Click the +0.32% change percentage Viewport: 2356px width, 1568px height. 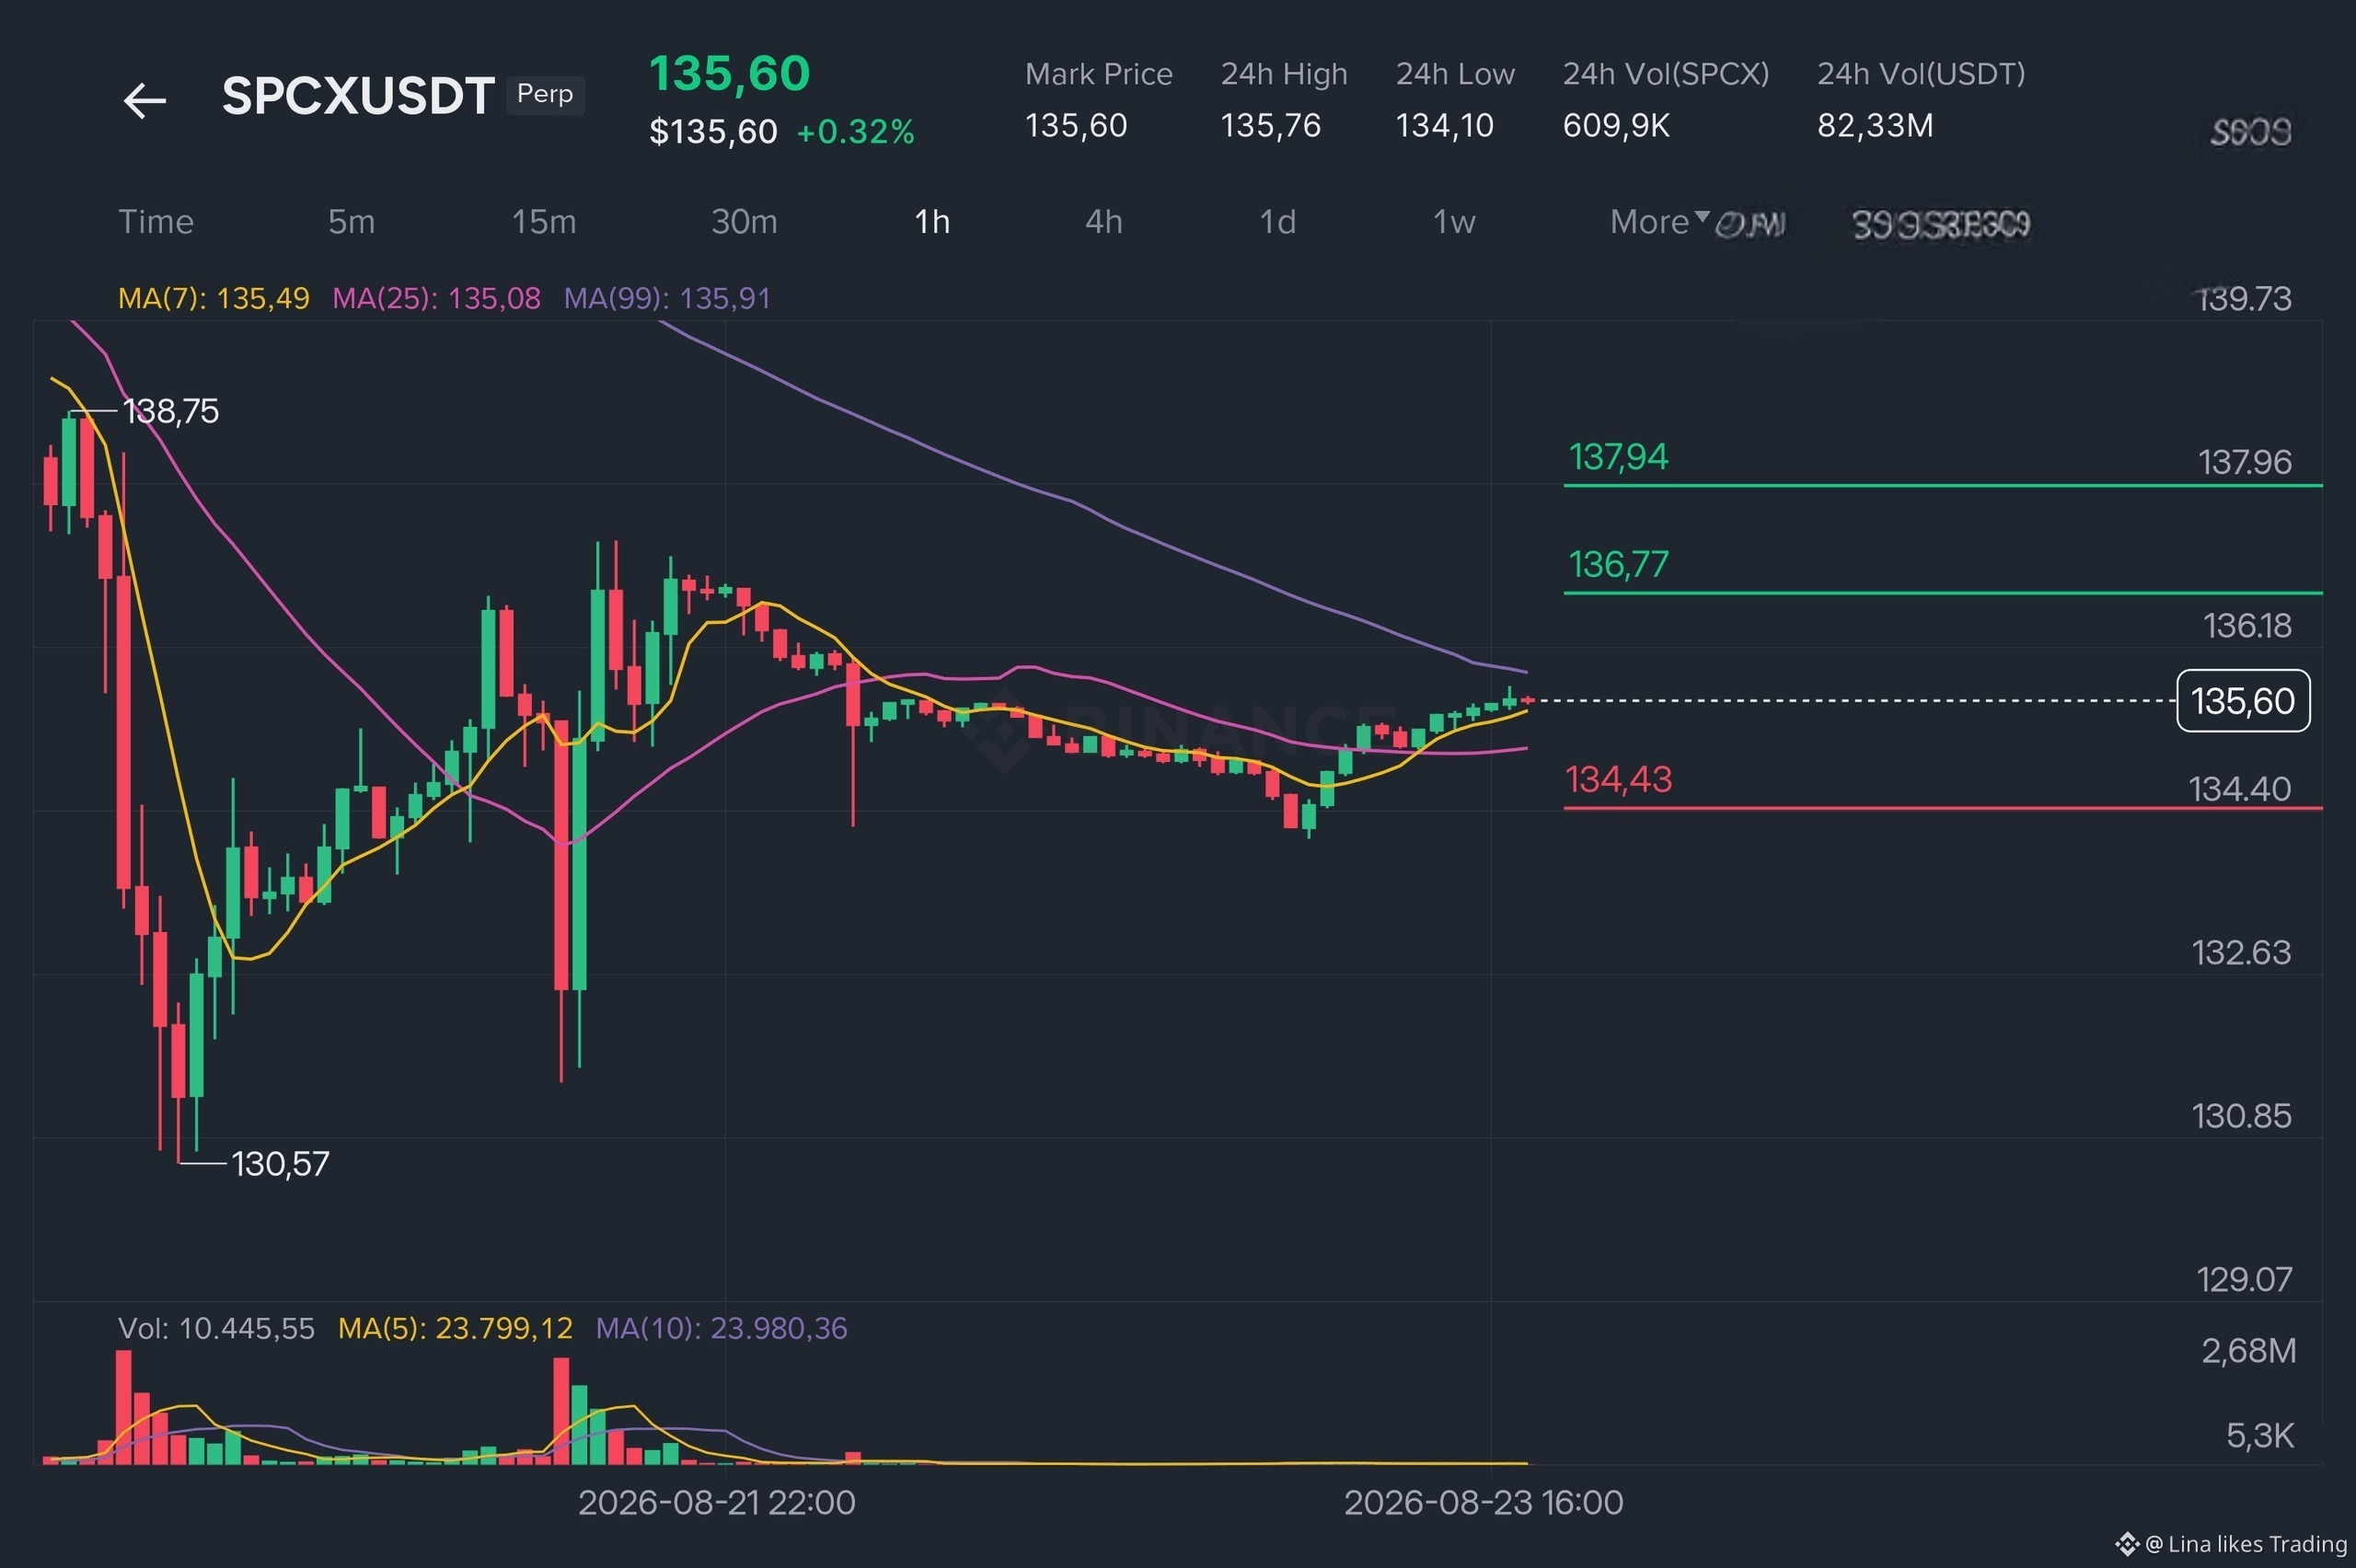pos(855,132)
